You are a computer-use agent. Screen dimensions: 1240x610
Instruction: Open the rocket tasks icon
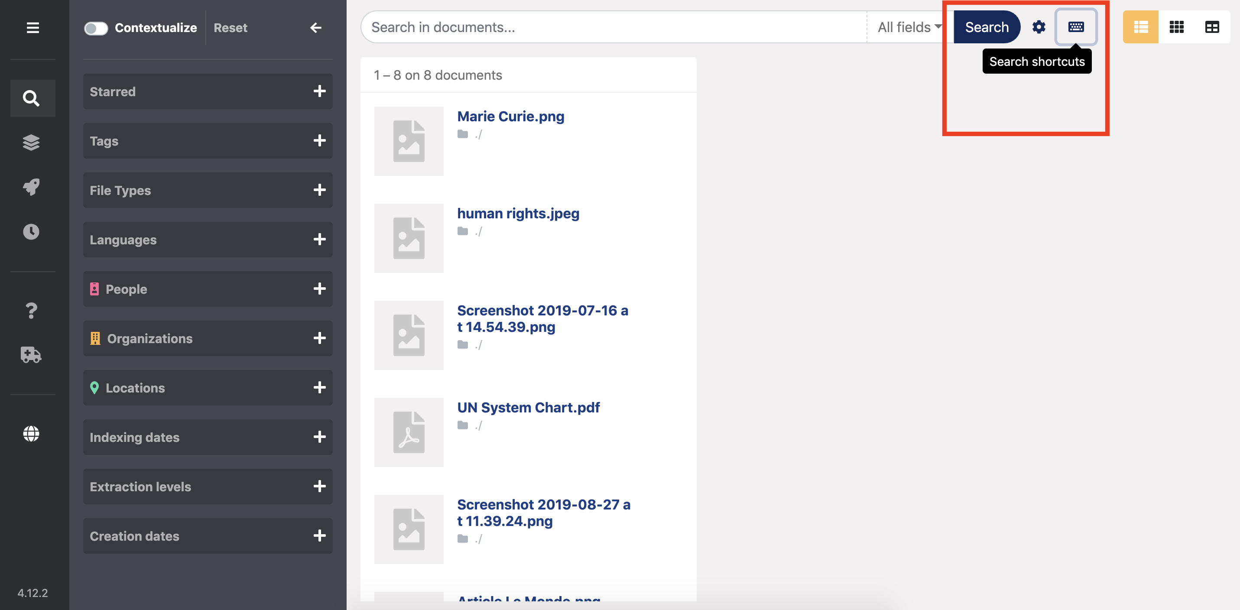click(31, 187)
